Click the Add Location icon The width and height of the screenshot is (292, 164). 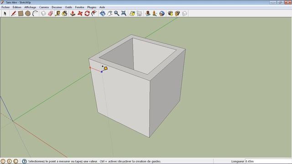pos(132,13)
